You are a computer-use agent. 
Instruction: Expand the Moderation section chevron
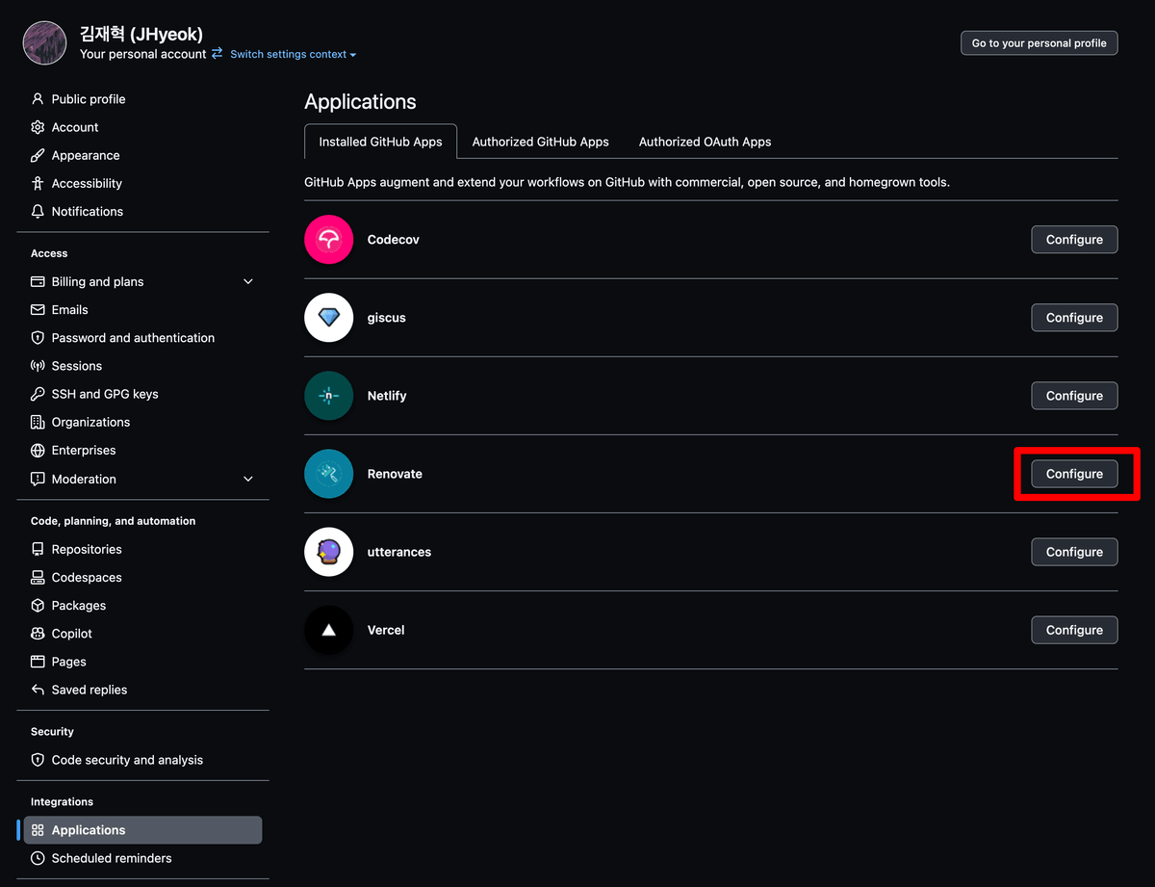tap(247, 480)
